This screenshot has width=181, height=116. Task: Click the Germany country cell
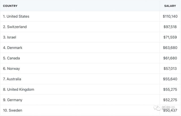(x=13, y=100)
